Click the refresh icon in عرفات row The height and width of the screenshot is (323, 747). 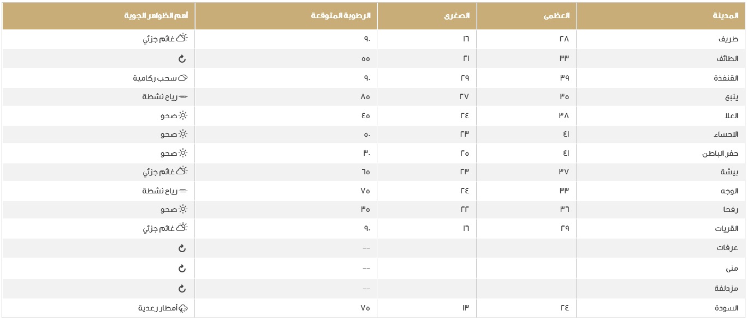182,248
